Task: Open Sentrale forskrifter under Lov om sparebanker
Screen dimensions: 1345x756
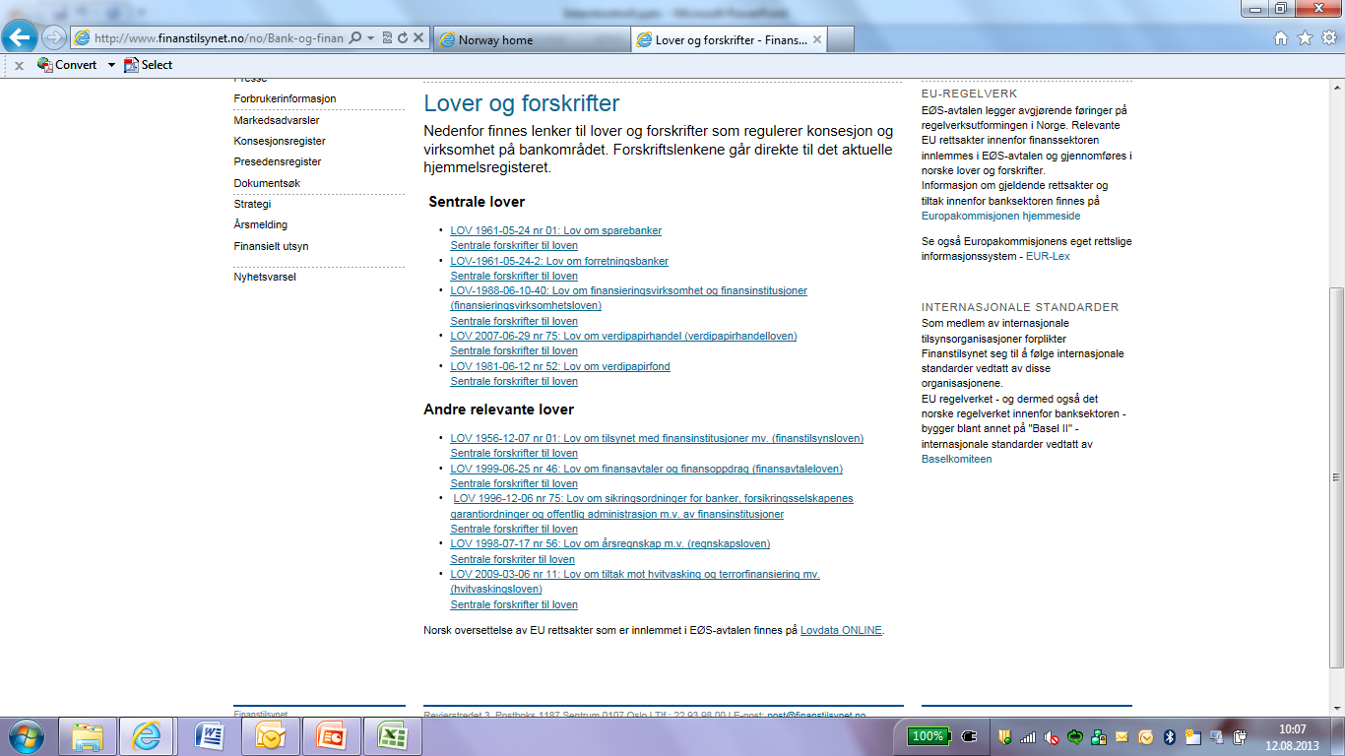Action: [x=514, y=245]
